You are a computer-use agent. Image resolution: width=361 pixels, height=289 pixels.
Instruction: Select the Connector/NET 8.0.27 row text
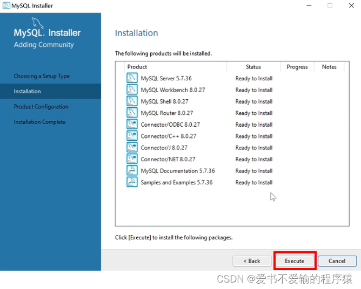tap(168, 159)
